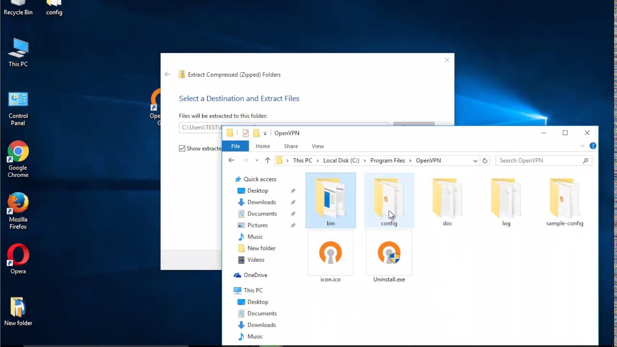Open the recent locations dropdown arrow
The width and height of the screenshot is (617, 347).
(256, 160)
